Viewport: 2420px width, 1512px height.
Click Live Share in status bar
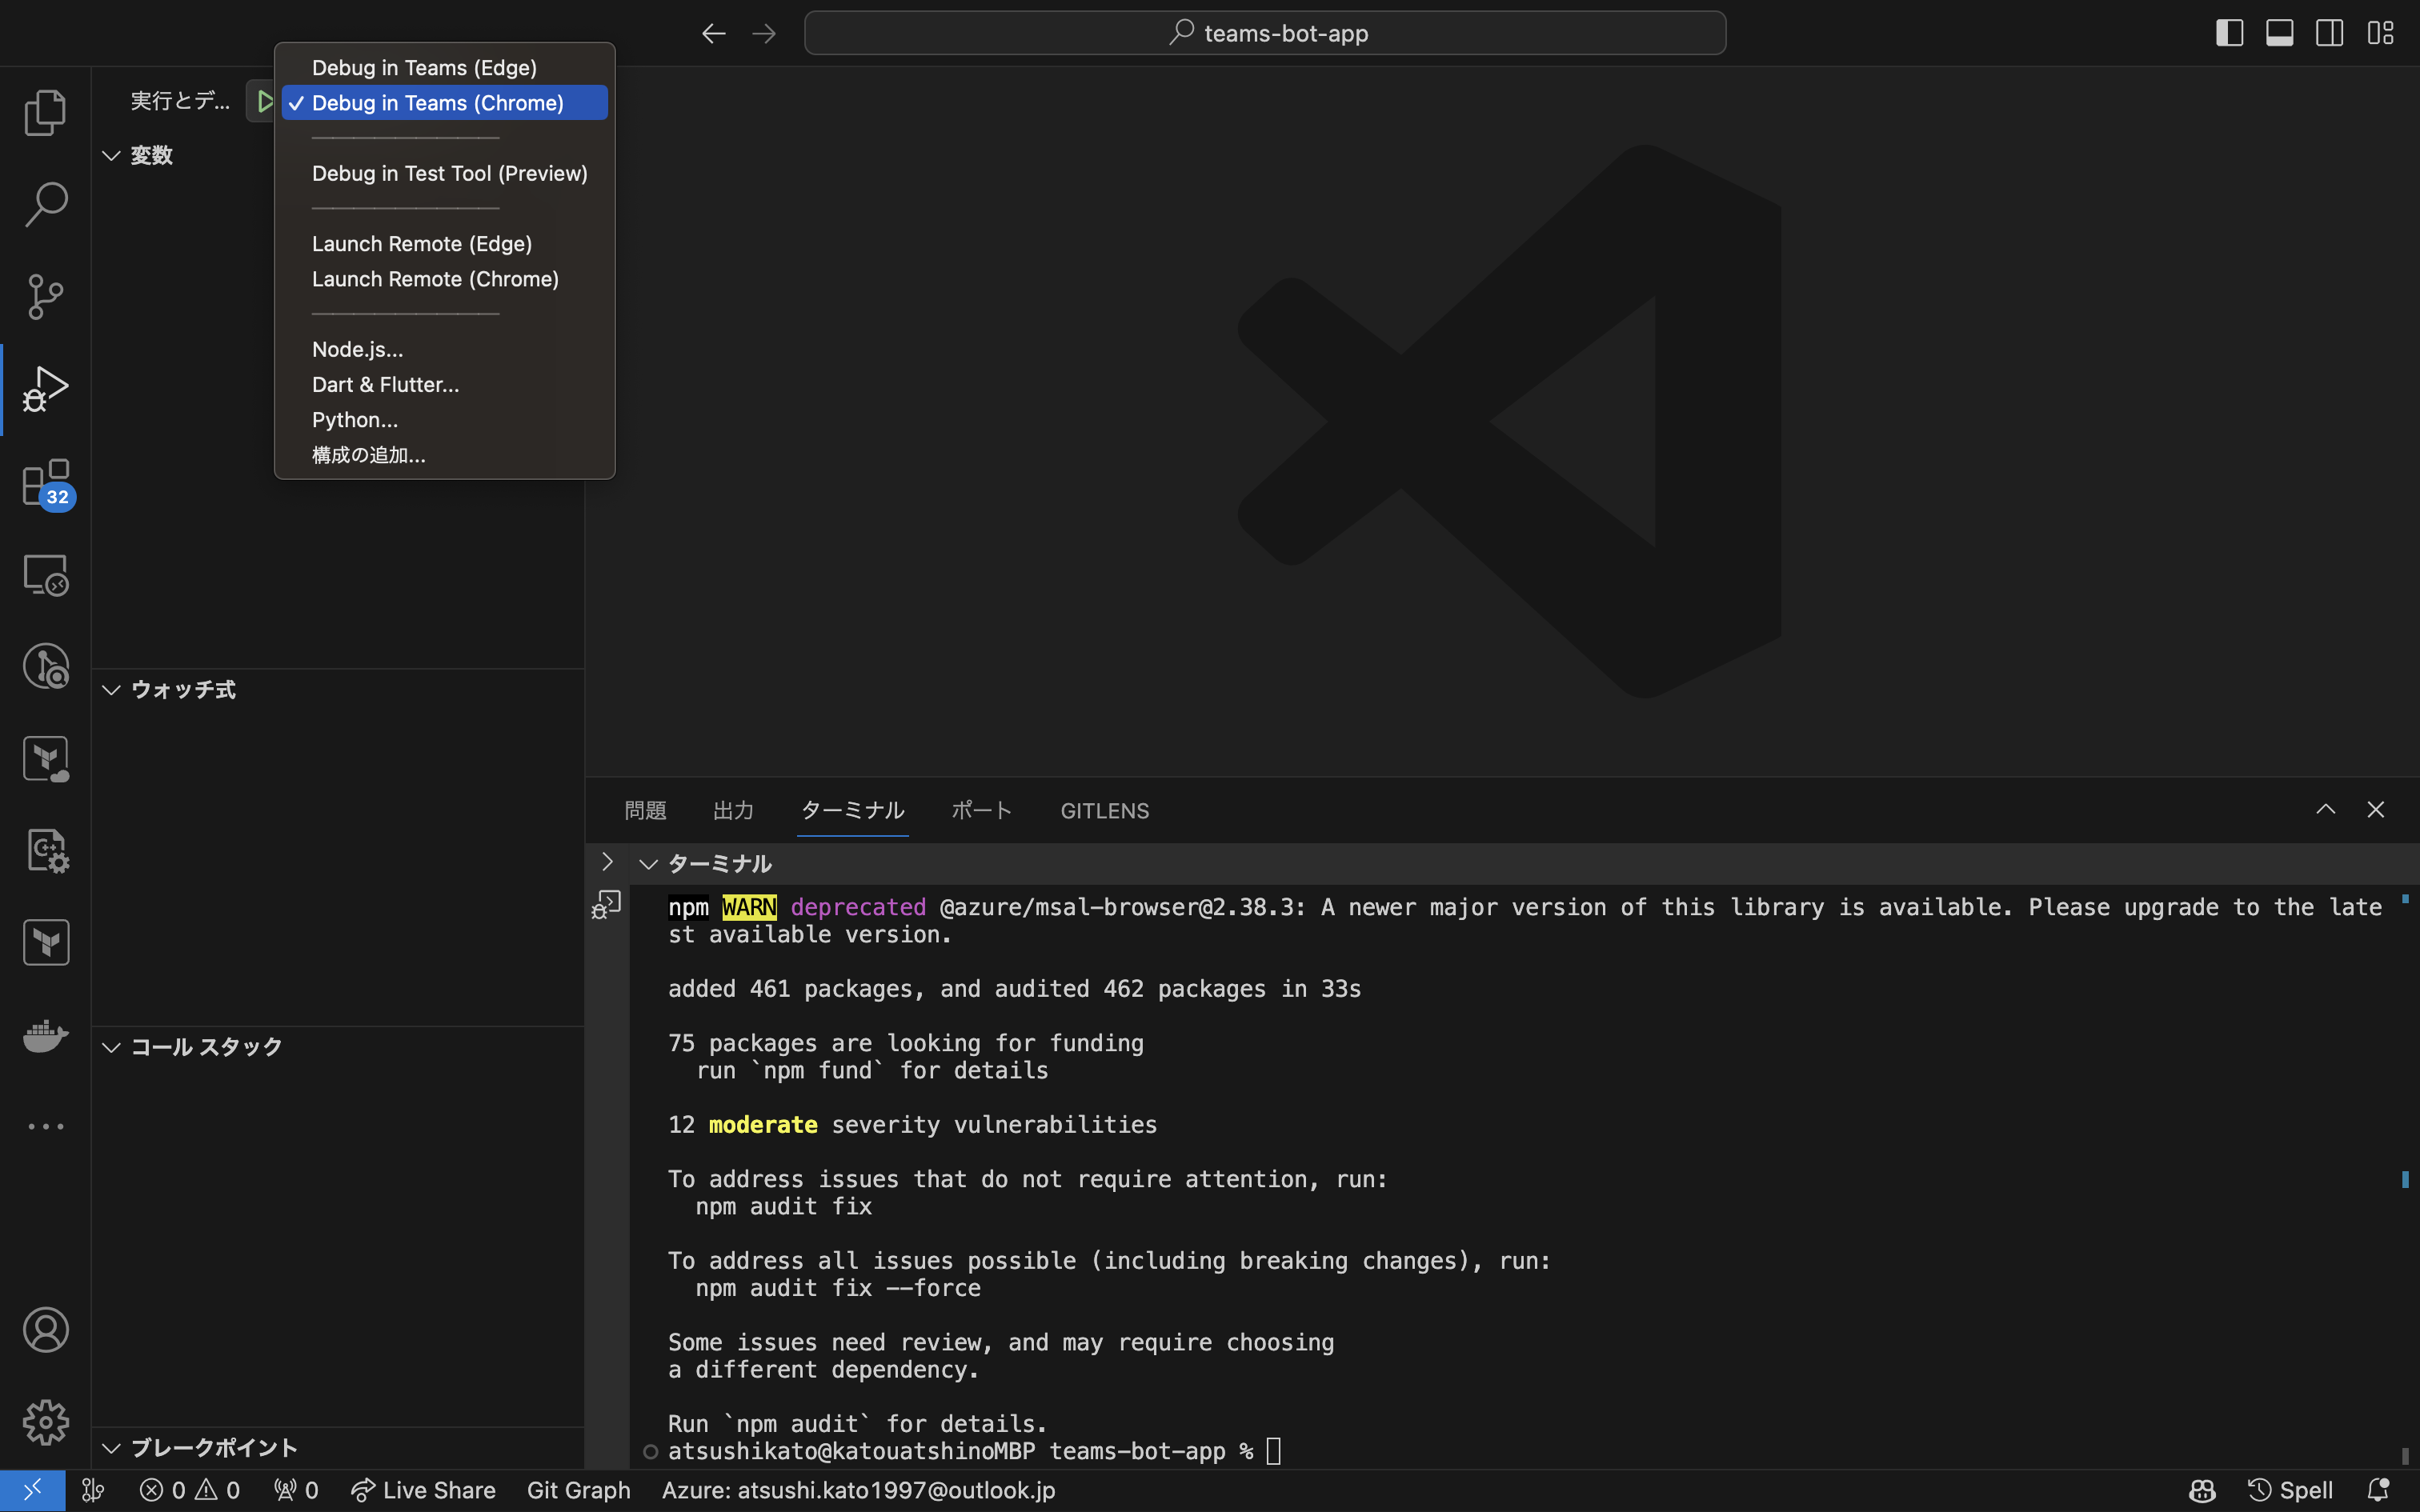[424, 1490]
